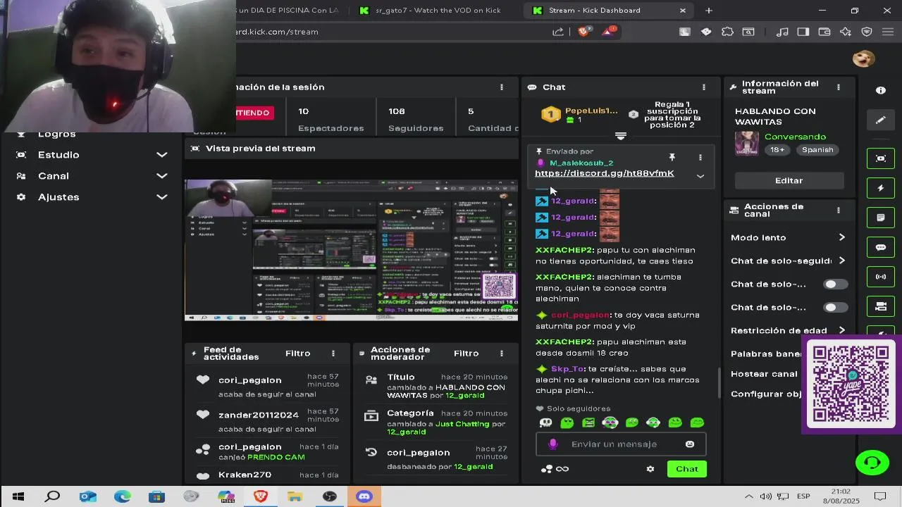Open the green headset support button
This screenshot has width=902, height=507.
872,463
